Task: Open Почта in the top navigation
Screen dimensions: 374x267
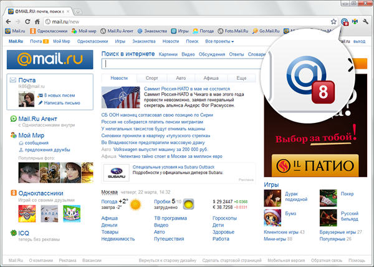Action: click(36, 41)
